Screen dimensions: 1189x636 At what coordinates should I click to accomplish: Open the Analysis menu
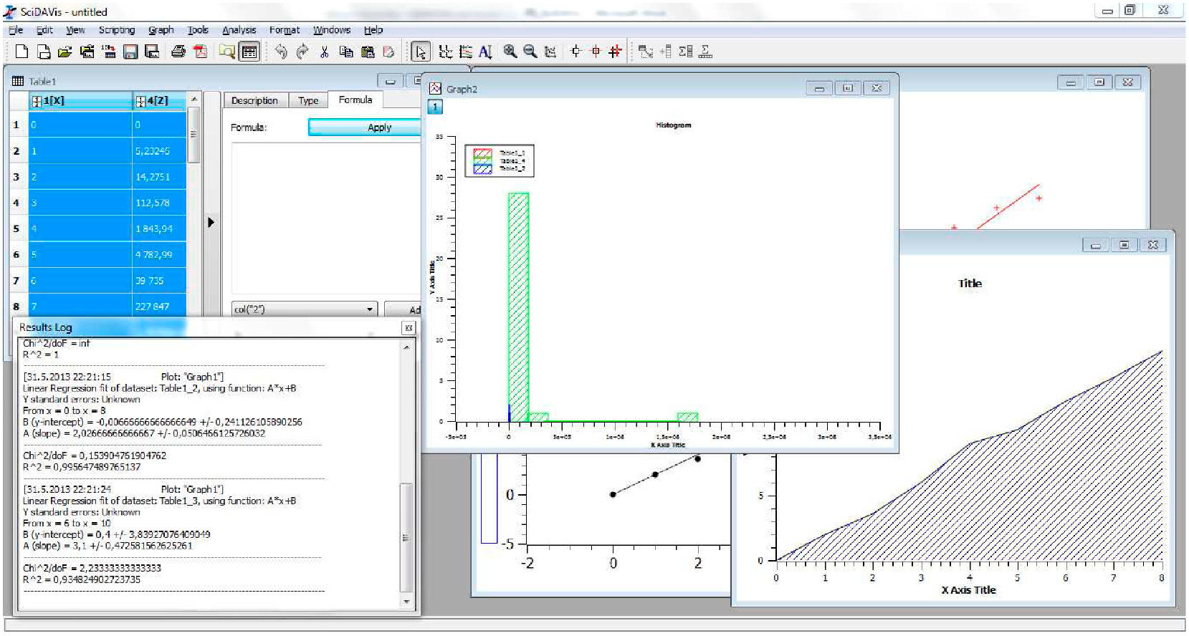[239, 30]
